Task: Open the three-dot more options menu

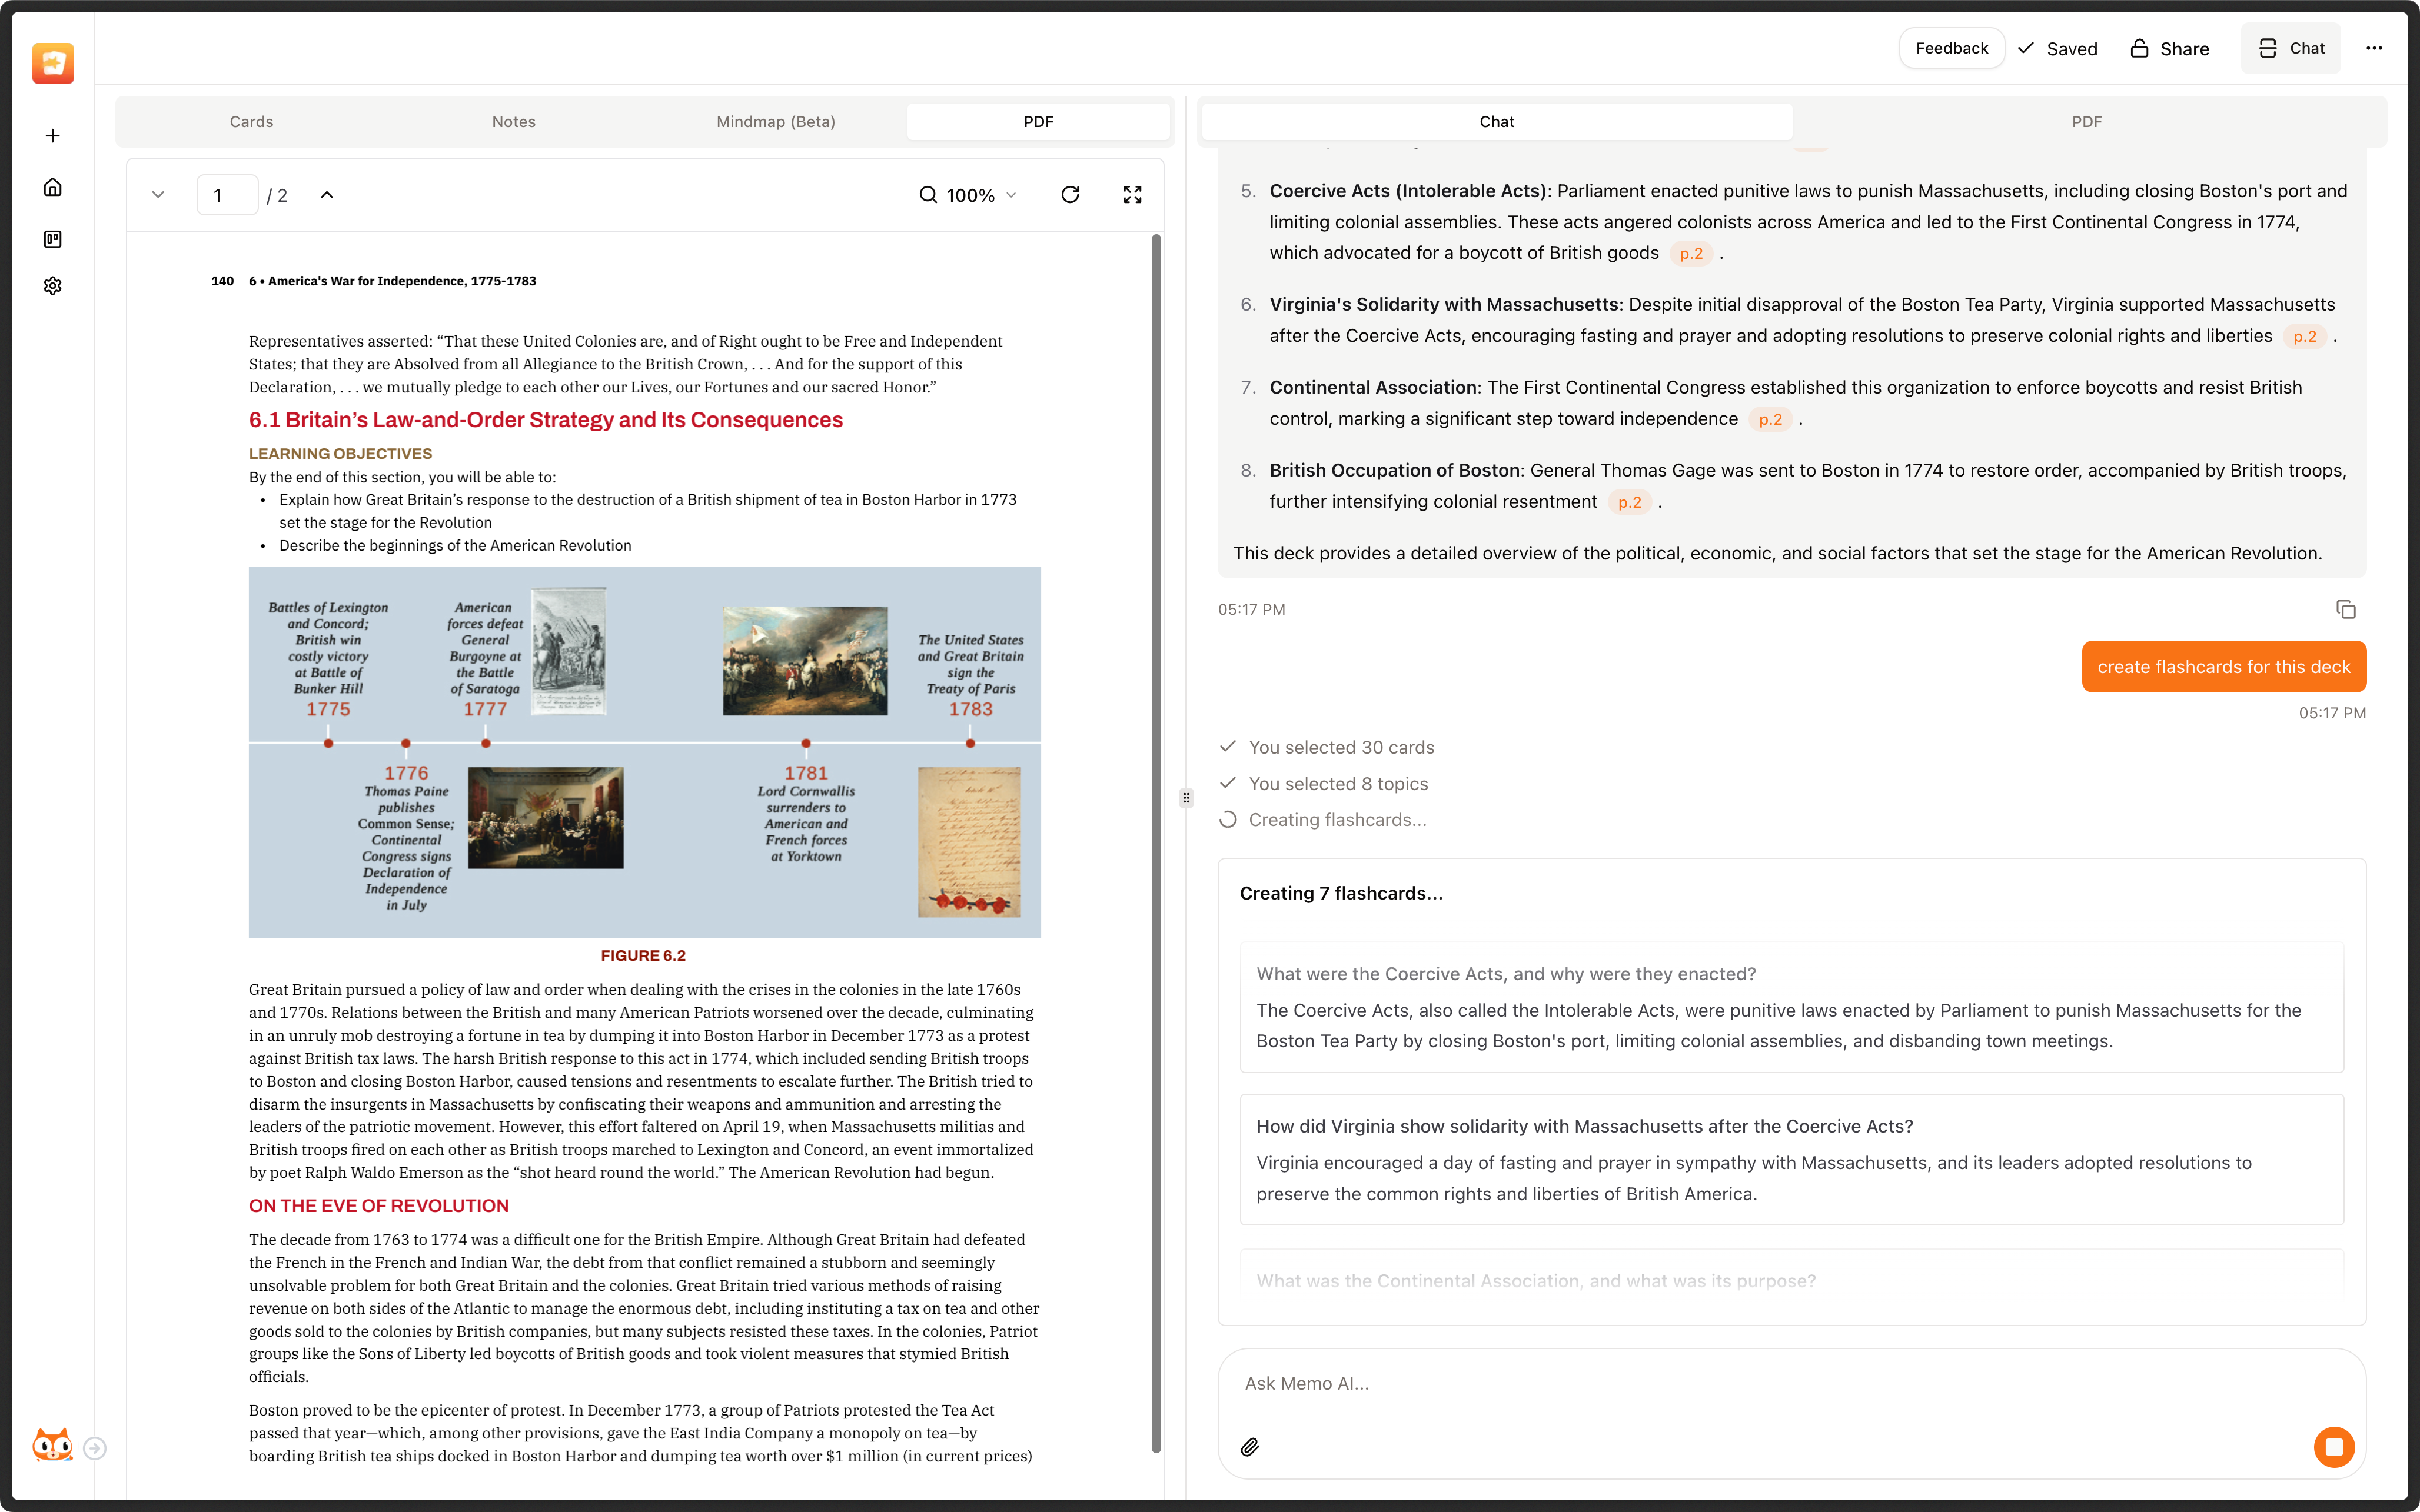Action: tap(2374, 48)
